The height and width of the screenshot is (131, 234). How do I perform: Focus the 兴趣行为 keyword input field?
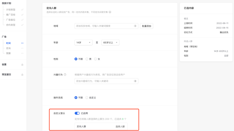click(106, 81)
